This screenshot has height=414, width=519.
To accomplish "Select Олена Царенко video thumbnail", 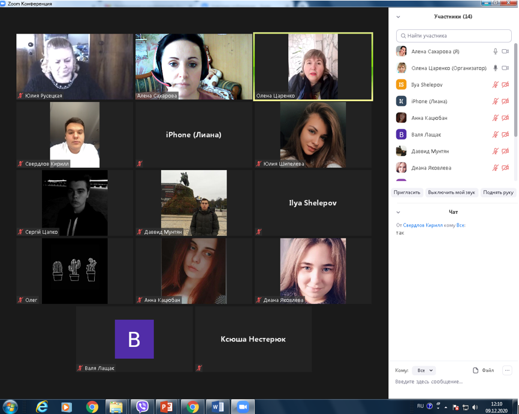I will [x=313, y=66].
